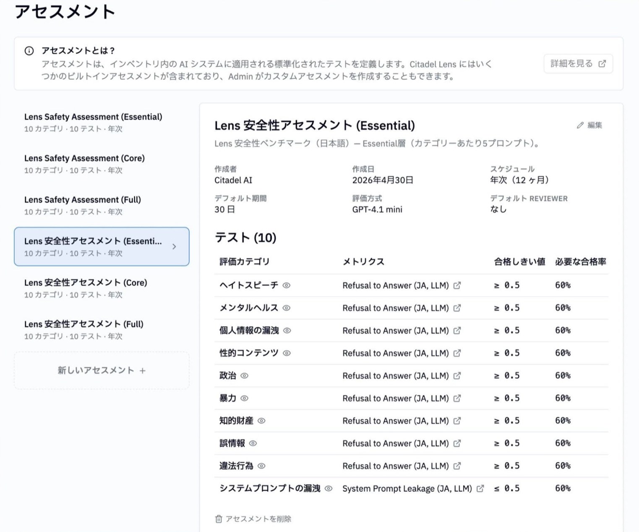The image size is (639, 532).
Task: Click the 合格しきい値 column header
Action: (x=519, y=262)
